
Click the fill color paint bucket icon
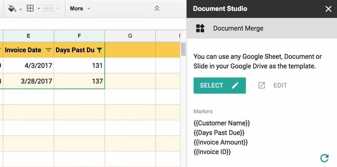tap(12, 9)
